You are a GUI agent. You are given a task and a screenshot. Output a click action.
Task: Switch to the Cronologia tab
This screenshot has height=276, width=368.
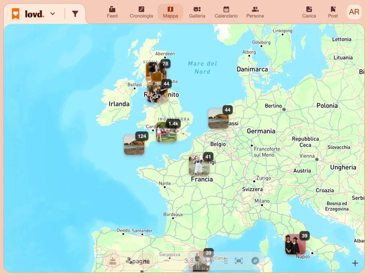(141, 12)
